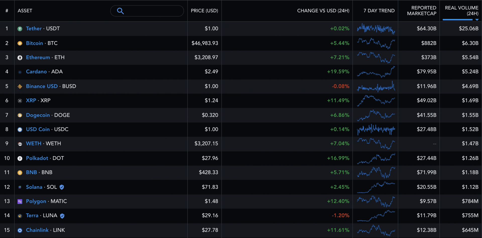The height and width of the screenshot is (238, 482).
Task: Open the Solana asset link
Action: coord(34,187)
